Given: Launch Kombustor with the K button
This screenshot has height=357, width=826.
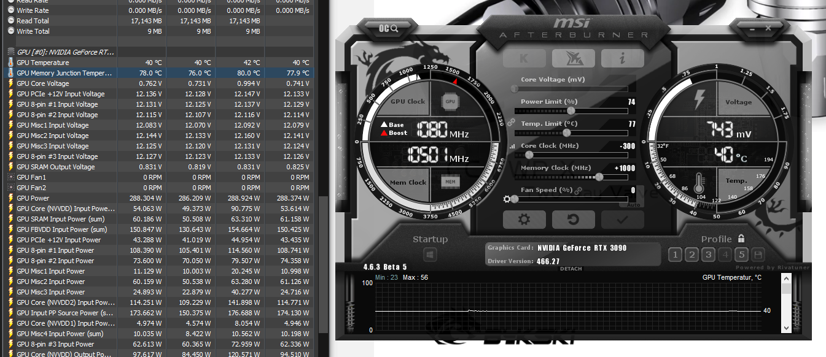Looking at the screenshot, I should 524,58.
